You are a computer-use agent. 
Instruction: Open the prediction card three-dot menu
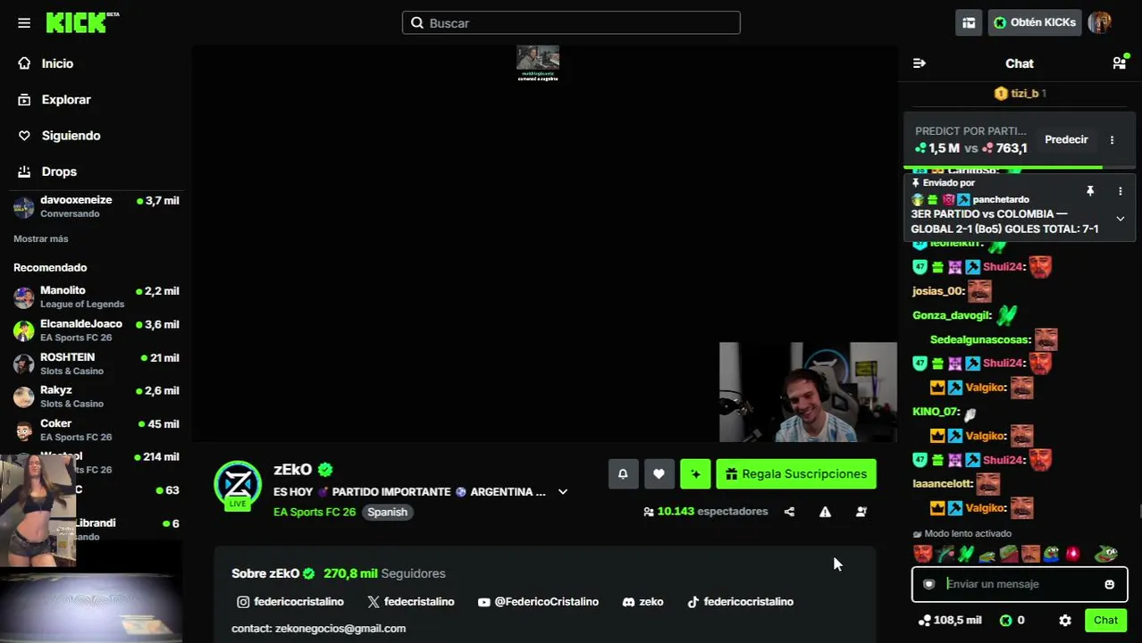[1113, 140]
